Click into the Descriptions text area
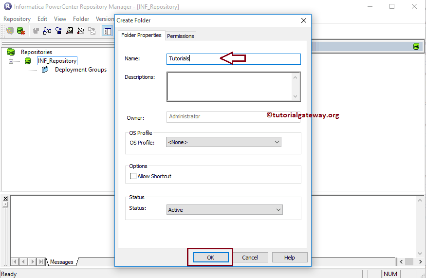The width and height of the screenshot is (426, 278). click(230, 87)
